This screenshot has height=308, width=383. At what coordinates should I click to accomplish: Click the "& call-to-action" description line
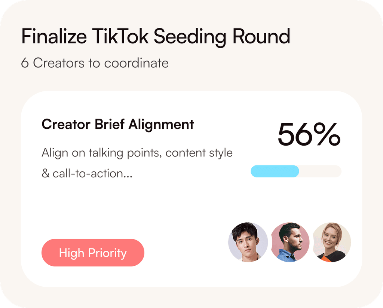(x=82, y=174)
